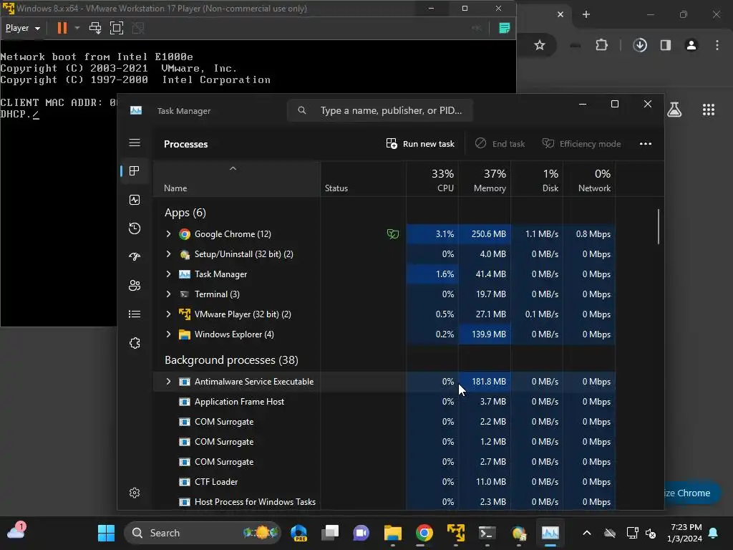Click VMware notes icon on toolbar
Screen dimensions: 733x550
click(505, 28)
